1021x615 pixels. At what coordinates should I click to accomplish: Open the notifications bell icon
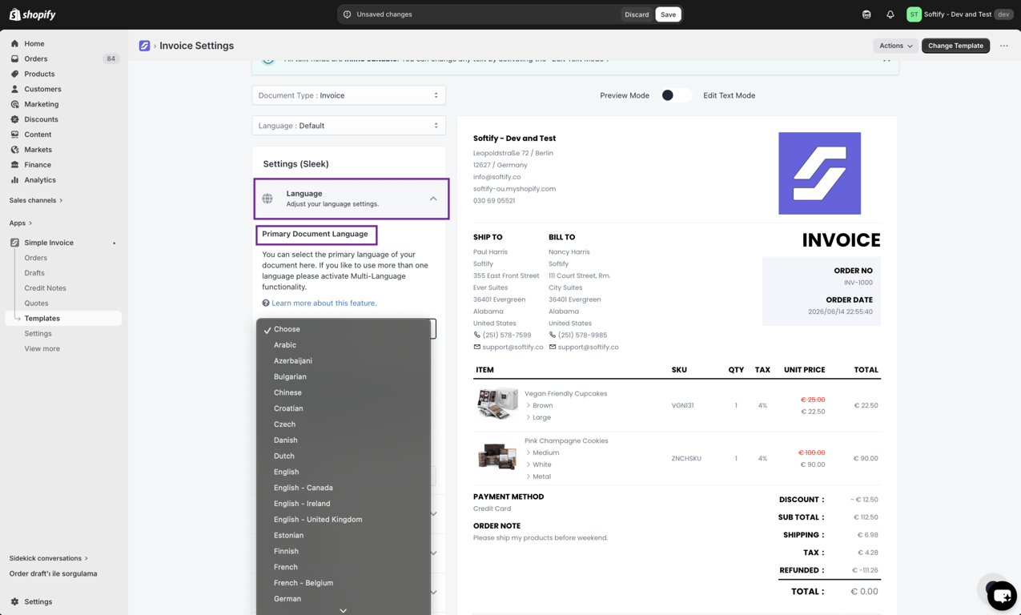[x=890, y=14]
